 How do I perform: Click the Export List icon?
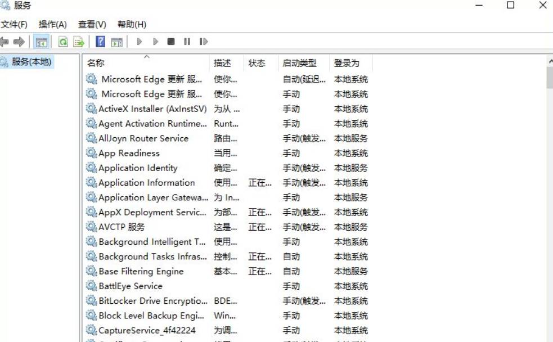tap(79, 41)
